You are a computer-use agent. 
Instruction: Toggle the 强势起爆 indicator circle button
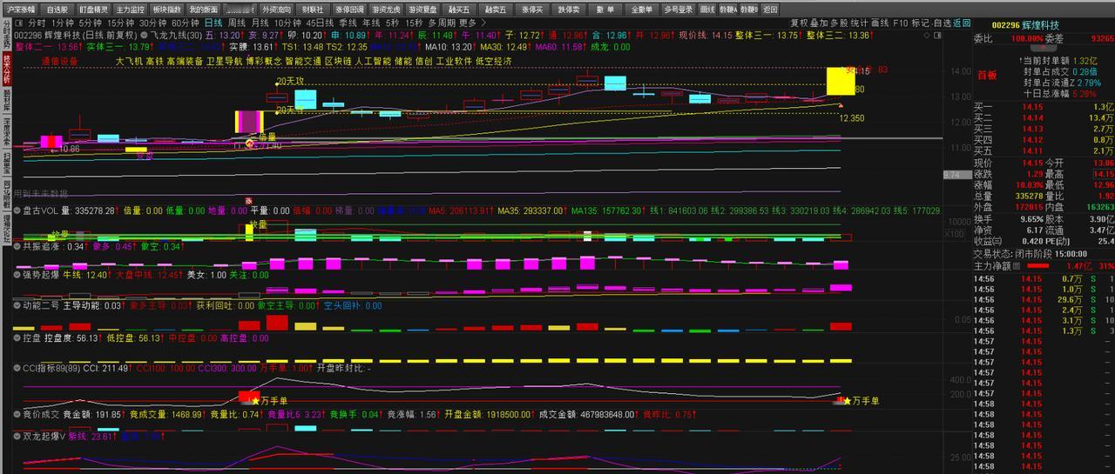pos(17,275)
